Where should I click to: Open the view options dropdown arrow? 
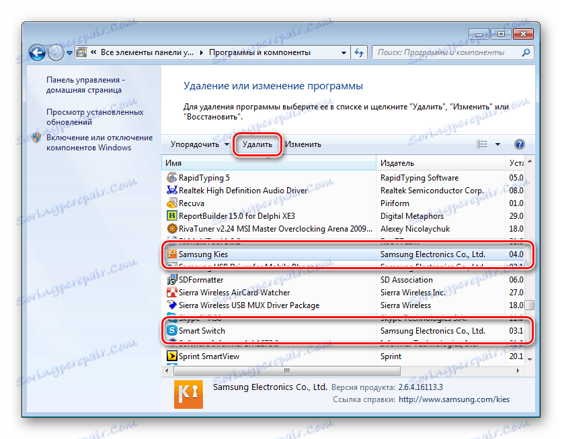click(x=498, y=144)
